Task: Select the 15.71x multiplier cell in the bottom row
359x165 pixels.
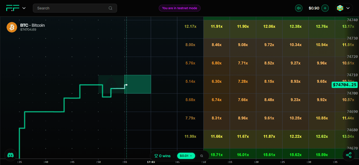Action: click(x=216, y=155)
